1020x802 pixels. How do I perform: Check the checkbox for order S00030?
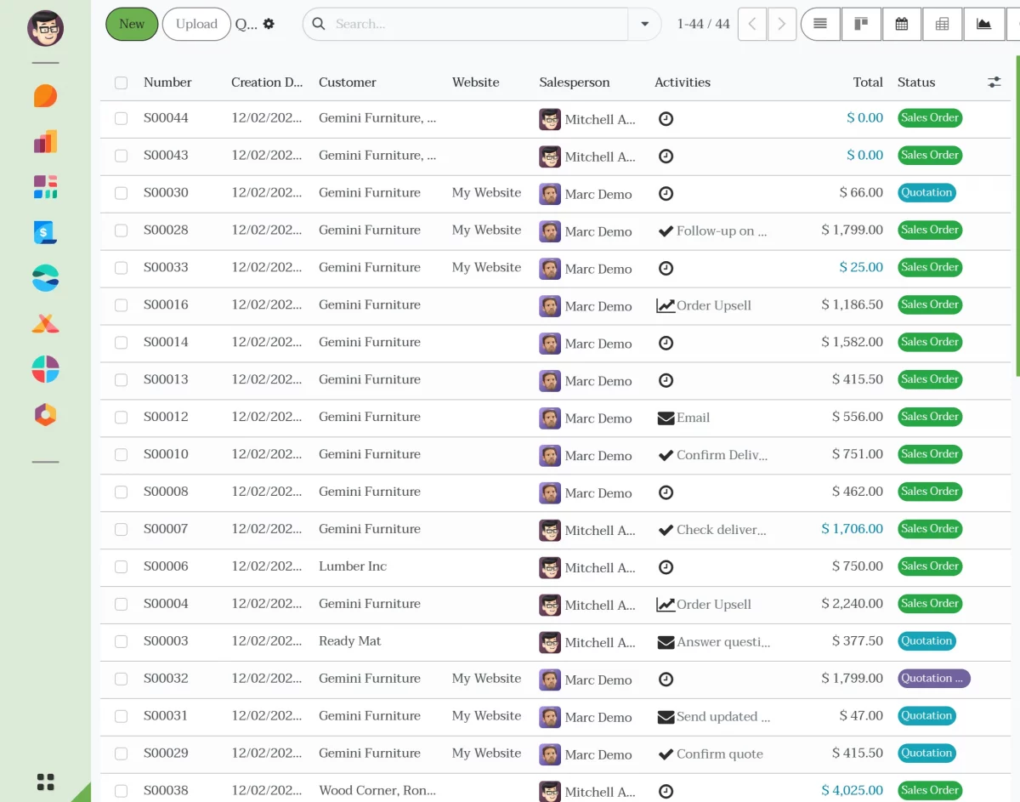(x=121, y=193)
